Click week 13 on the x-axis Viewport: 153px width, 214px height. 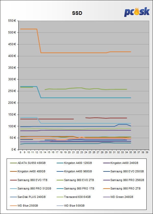point(41,152)
